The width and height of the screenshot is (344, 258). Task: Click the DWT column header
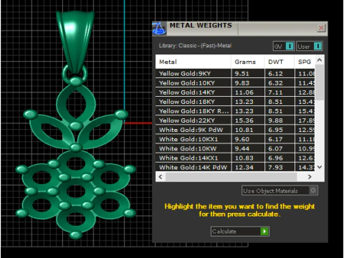(x=279, y=62)
